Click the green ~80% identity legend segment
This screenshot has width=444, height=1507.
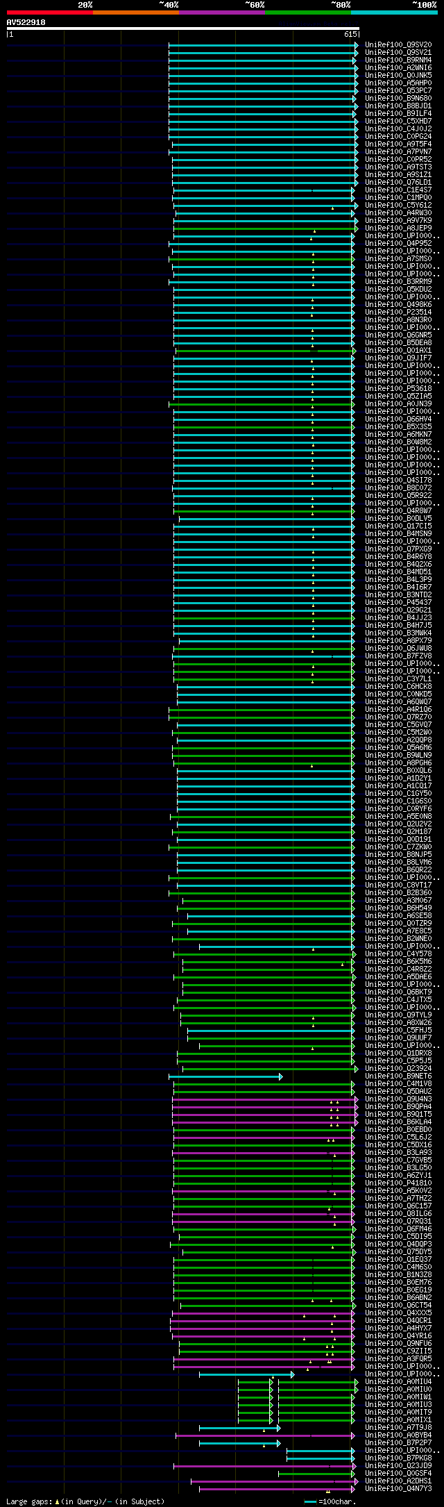click(308, 13)
